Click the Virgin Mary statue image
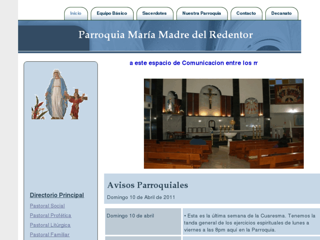This screenshot has height=240, width=320. point(59,94)
